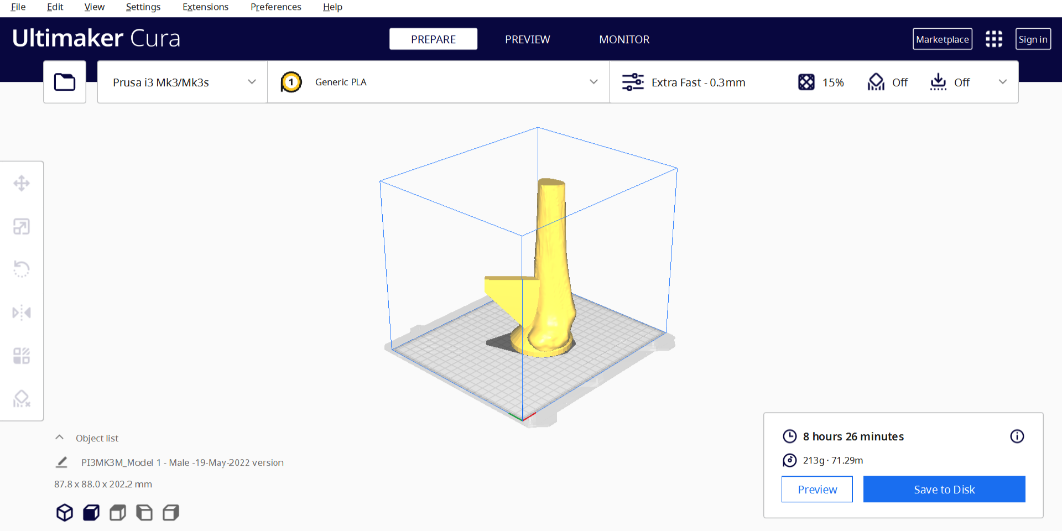Select the Mirror tool

click(x=22, y=313)
